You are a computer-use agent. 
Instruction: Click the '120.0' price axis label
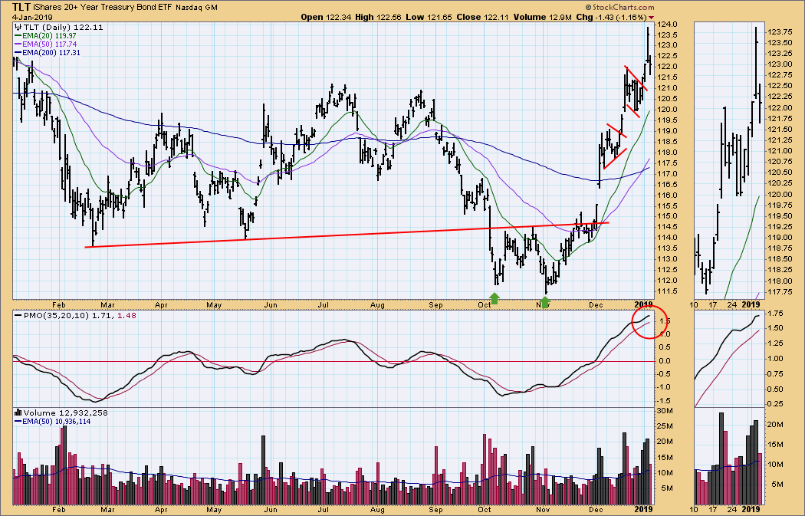pos(668,110)
